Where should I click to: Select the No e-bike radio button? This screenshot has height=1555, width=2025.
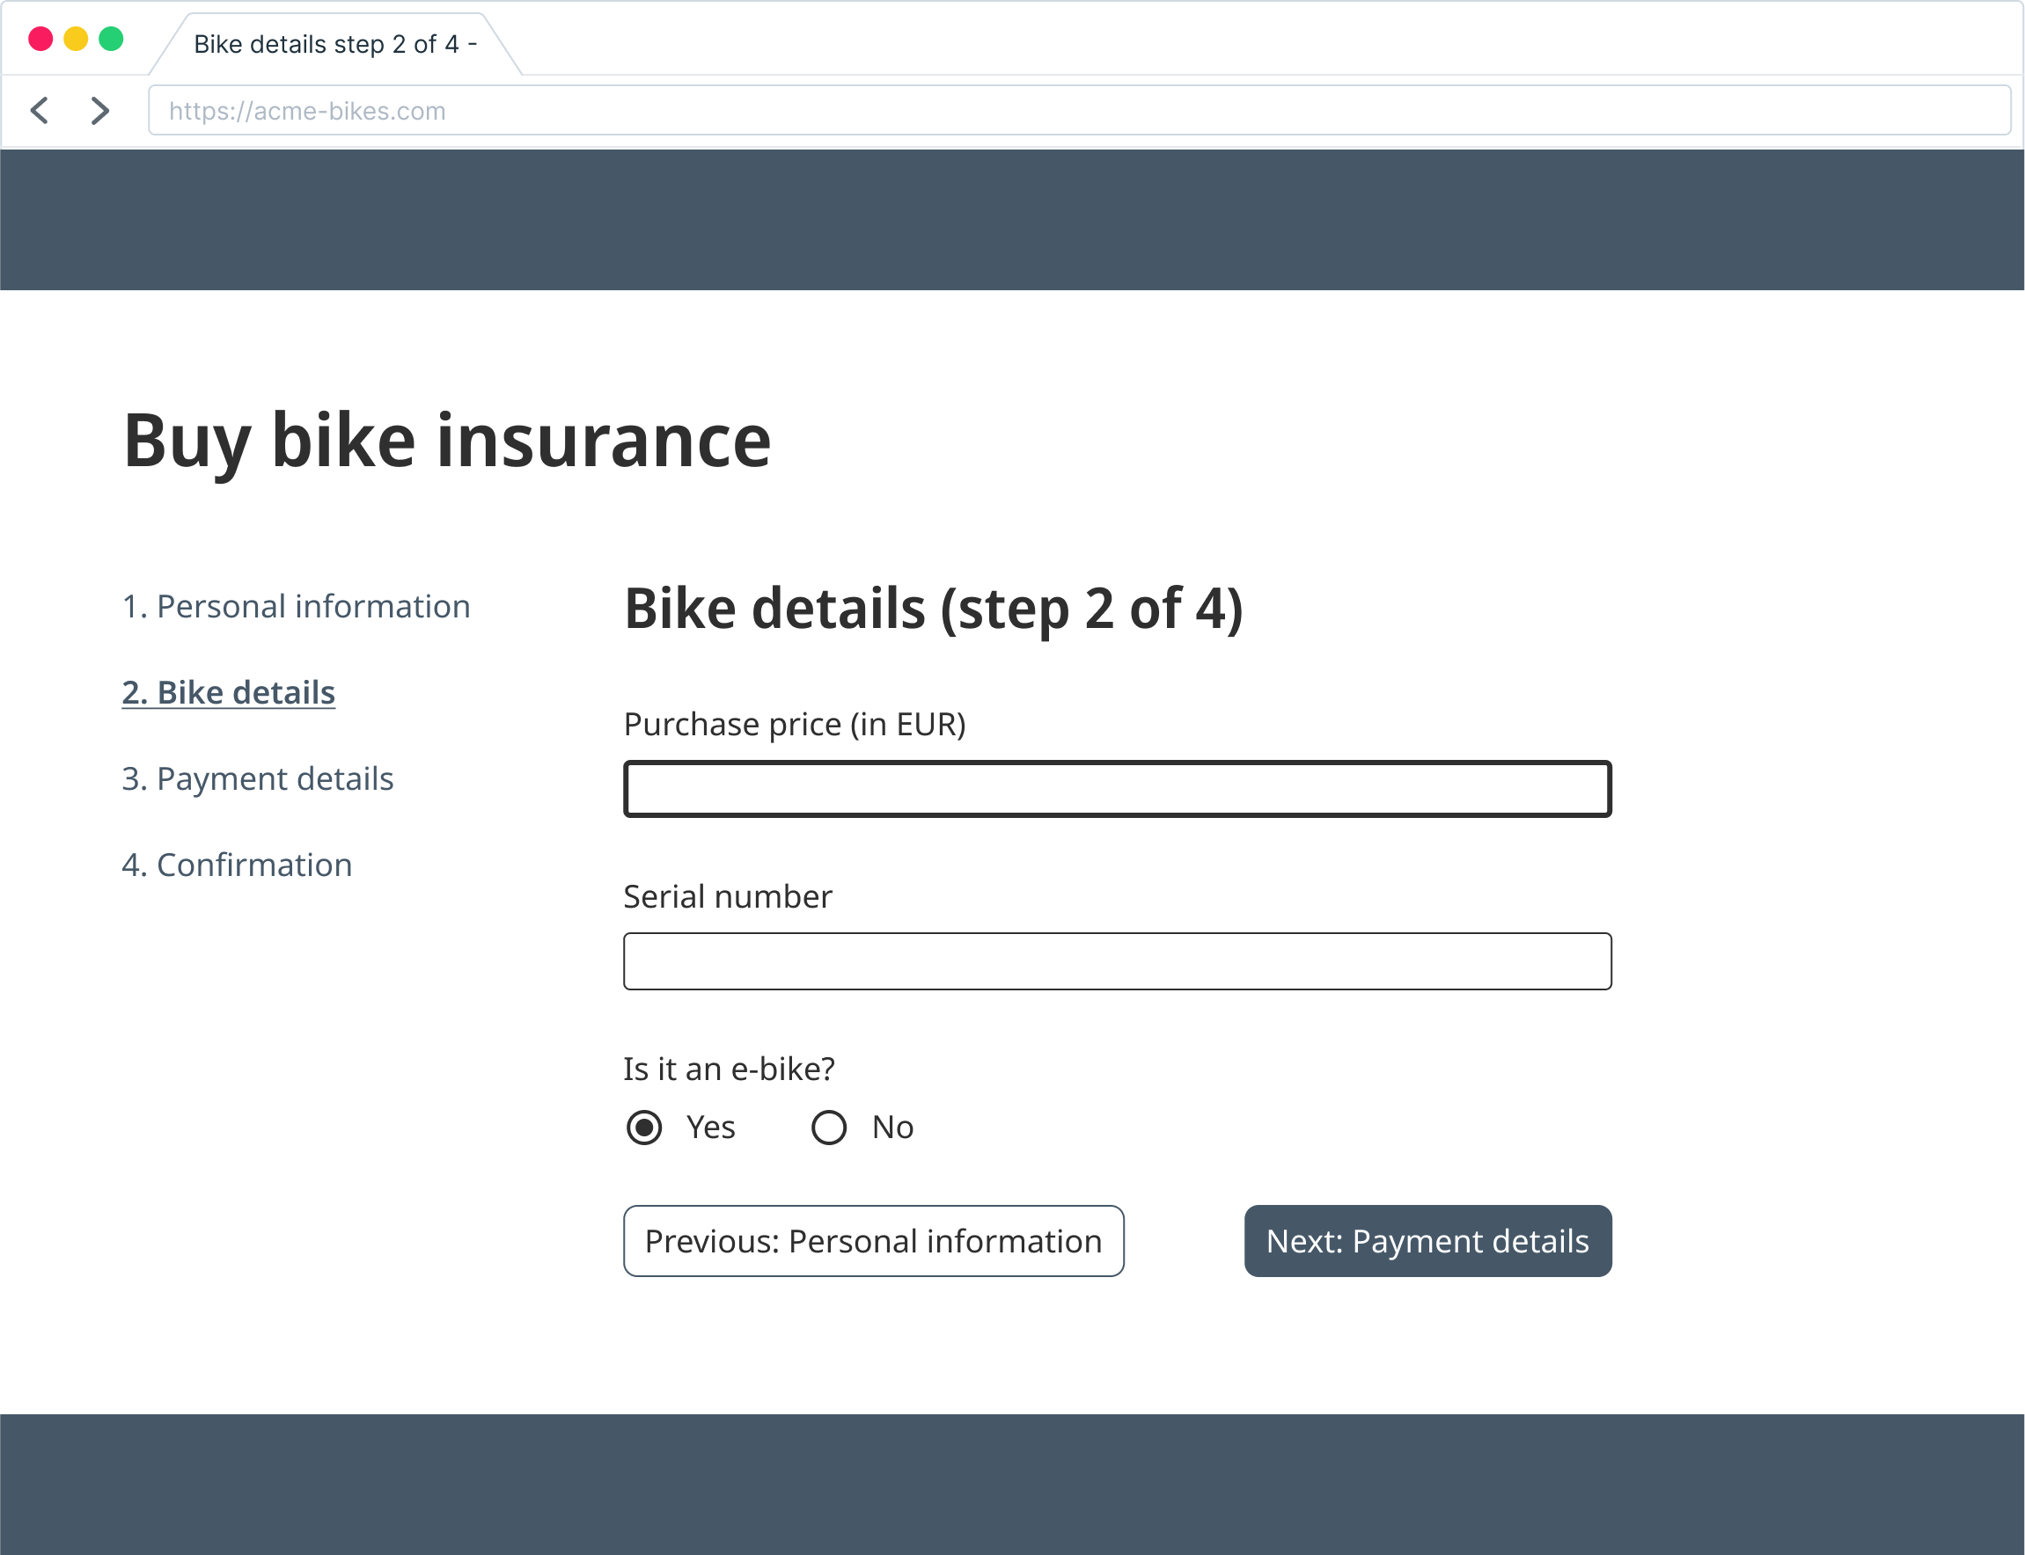830,1128
